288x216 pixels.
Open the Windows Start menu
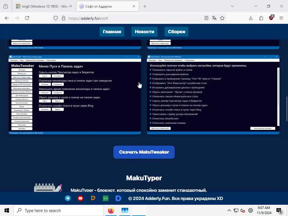pos(7,210)
